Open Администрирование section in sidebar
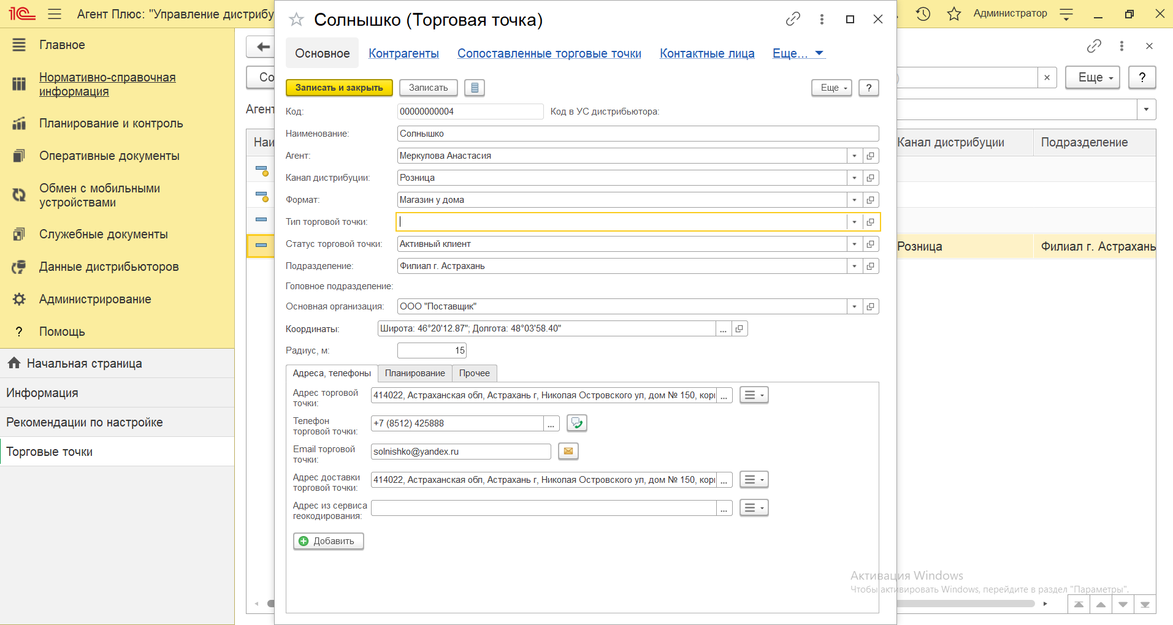Screen dimensions: 1173x625 click(x=95, y=299)
